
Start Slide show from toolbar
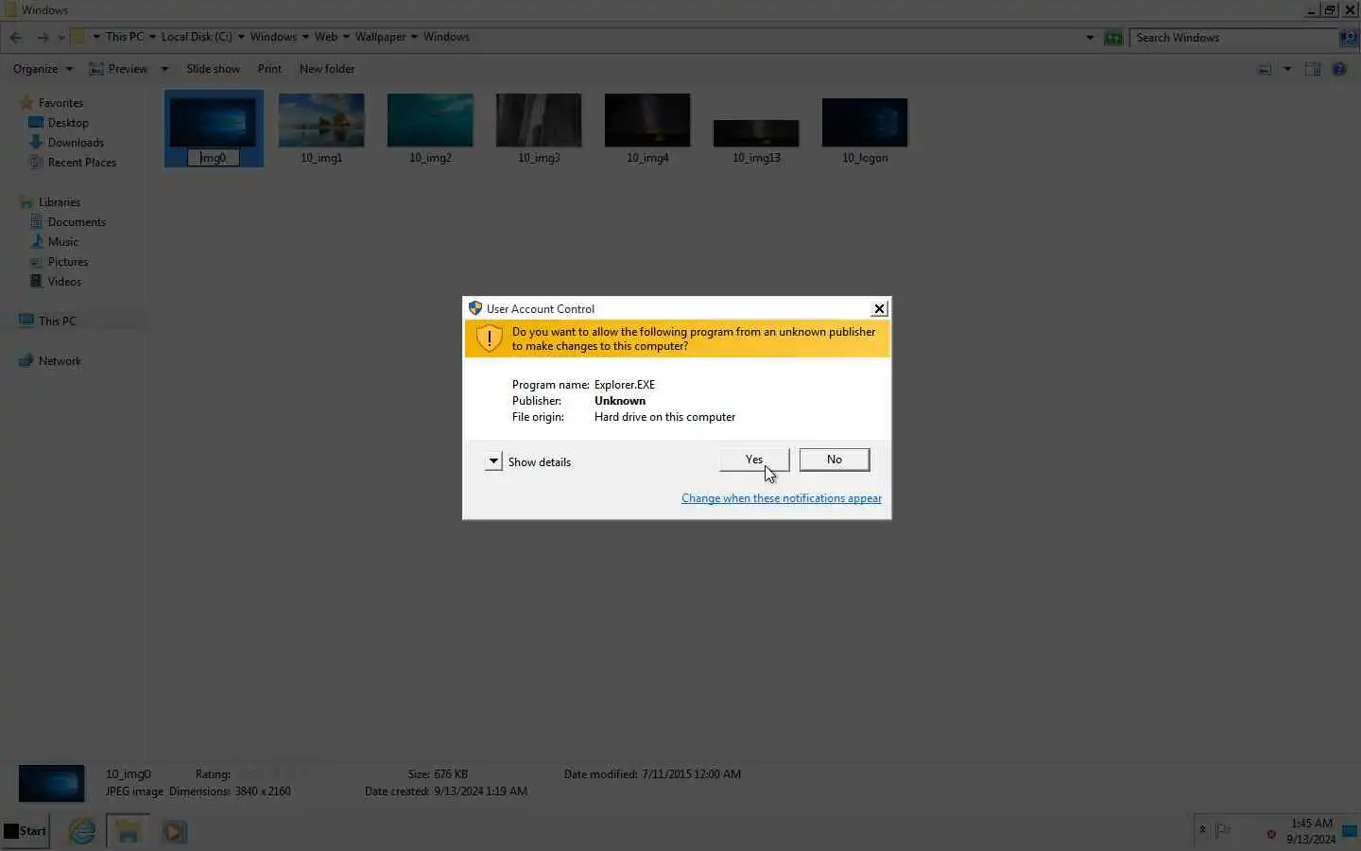pos(213,69)
